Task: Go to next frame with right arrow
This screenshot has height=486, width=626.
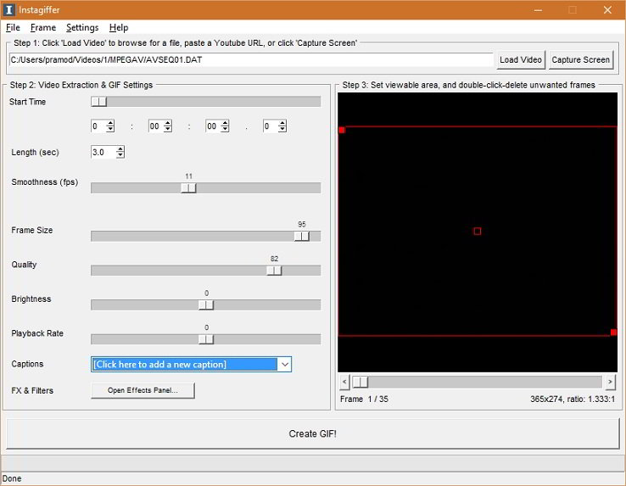Action: click(x=610, y=383)
